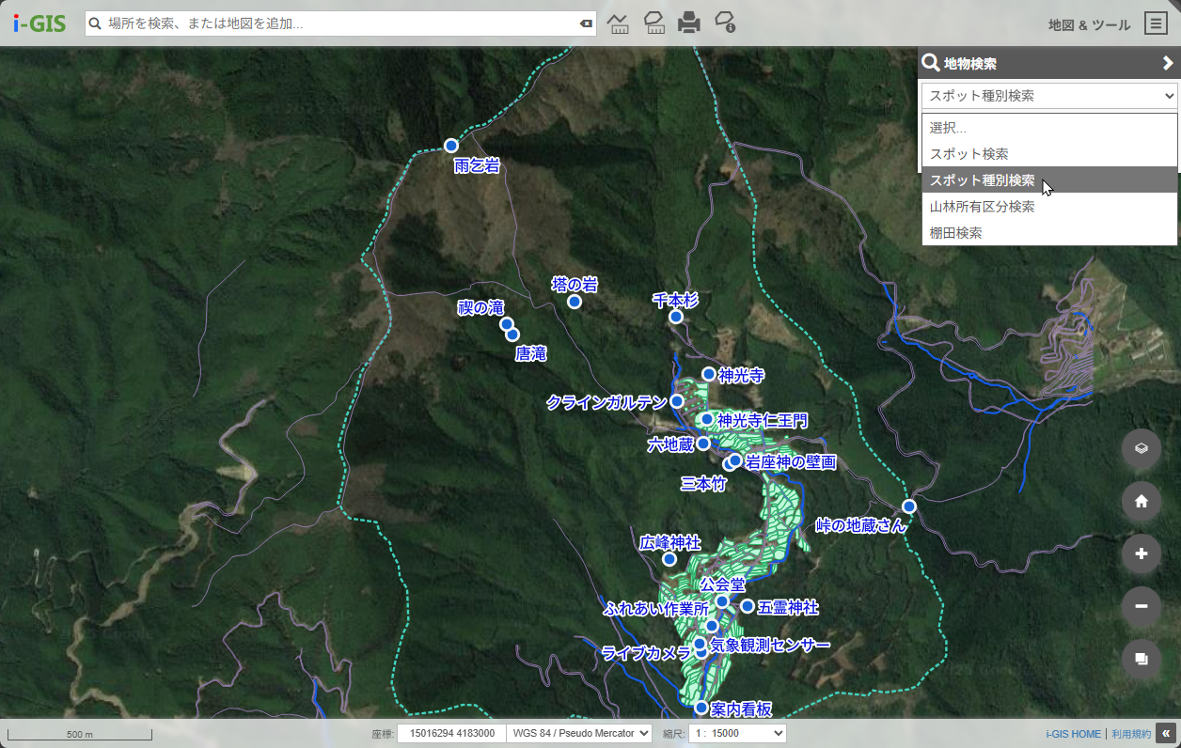Zoom in with the plus button

1142,553
